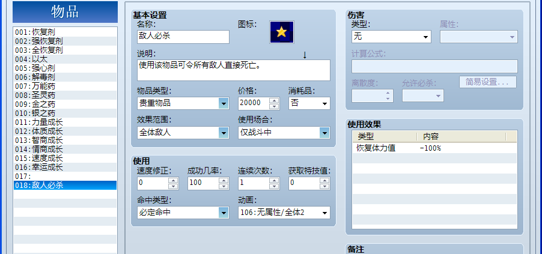Open the 动画 animation dropdown

(x=284, y=213)
